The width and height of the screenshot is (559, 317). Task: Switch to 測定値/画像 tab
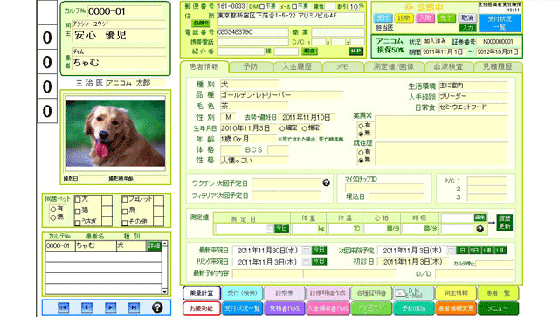click(393, 66)
